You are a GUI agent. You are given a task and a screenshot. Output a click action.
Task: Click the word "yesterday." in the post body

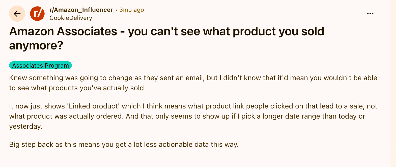click(26, 126)
